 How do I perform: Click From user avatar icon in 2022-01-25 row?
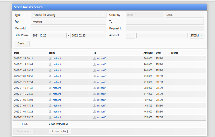(x=50, y=82)
